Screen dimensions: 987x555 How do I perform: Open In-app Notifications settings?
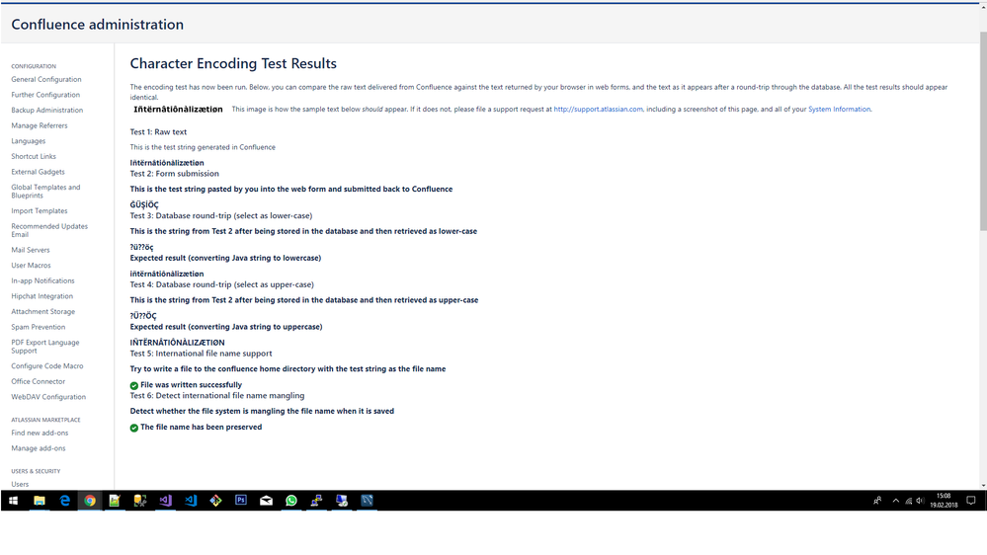point(42,280)
